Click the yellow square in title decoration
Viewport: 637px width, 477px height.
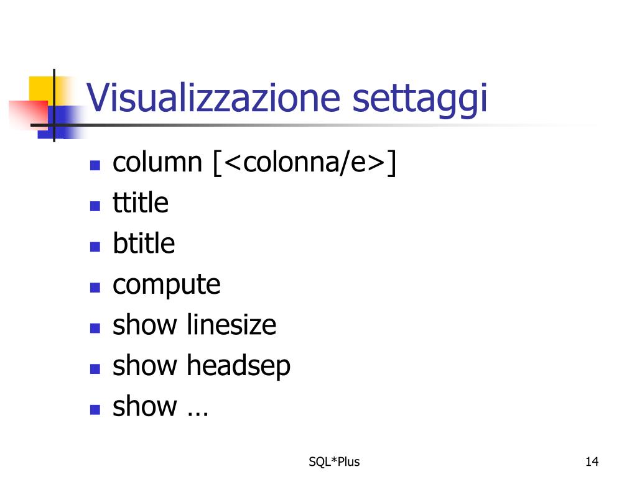[x=43, y=90]
